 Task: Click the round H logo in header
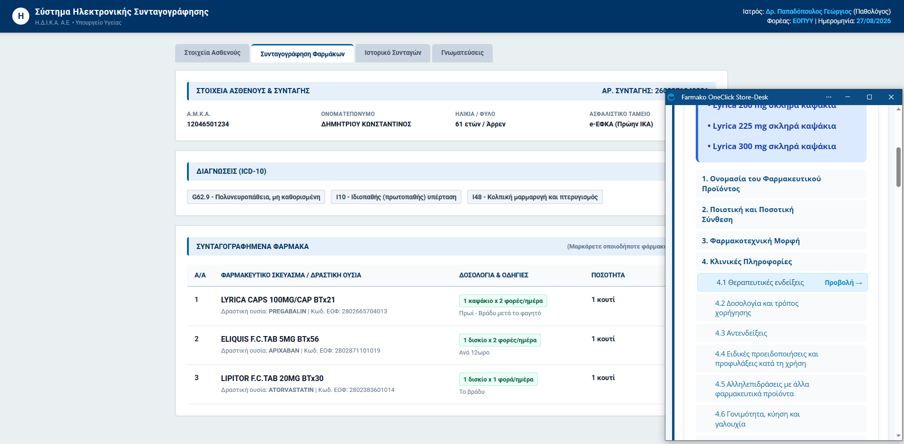click(x=20, y=16)
